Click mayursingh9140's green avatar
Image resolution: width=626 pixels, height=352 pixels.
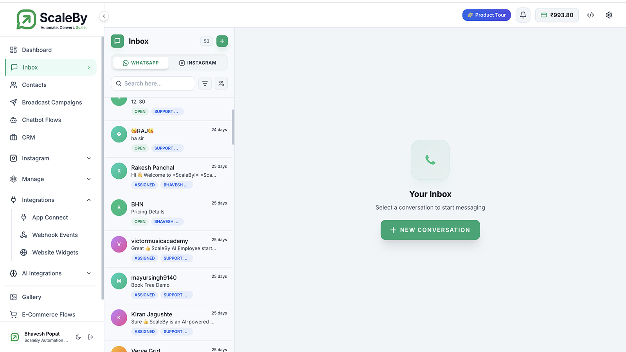119,281
